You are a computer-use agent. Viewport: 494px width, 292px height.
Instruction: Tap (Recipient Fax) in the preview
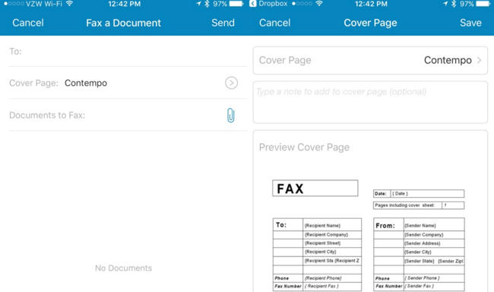[x=321, y=286]
